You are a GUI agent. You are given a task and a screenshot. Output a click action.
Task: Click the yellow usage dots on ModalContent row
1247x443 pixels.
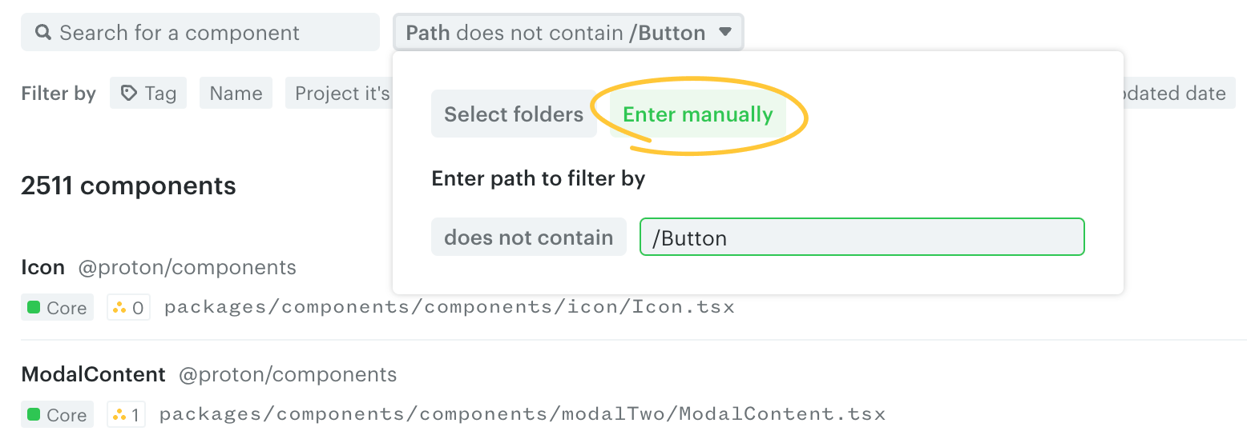coord(119,415)
